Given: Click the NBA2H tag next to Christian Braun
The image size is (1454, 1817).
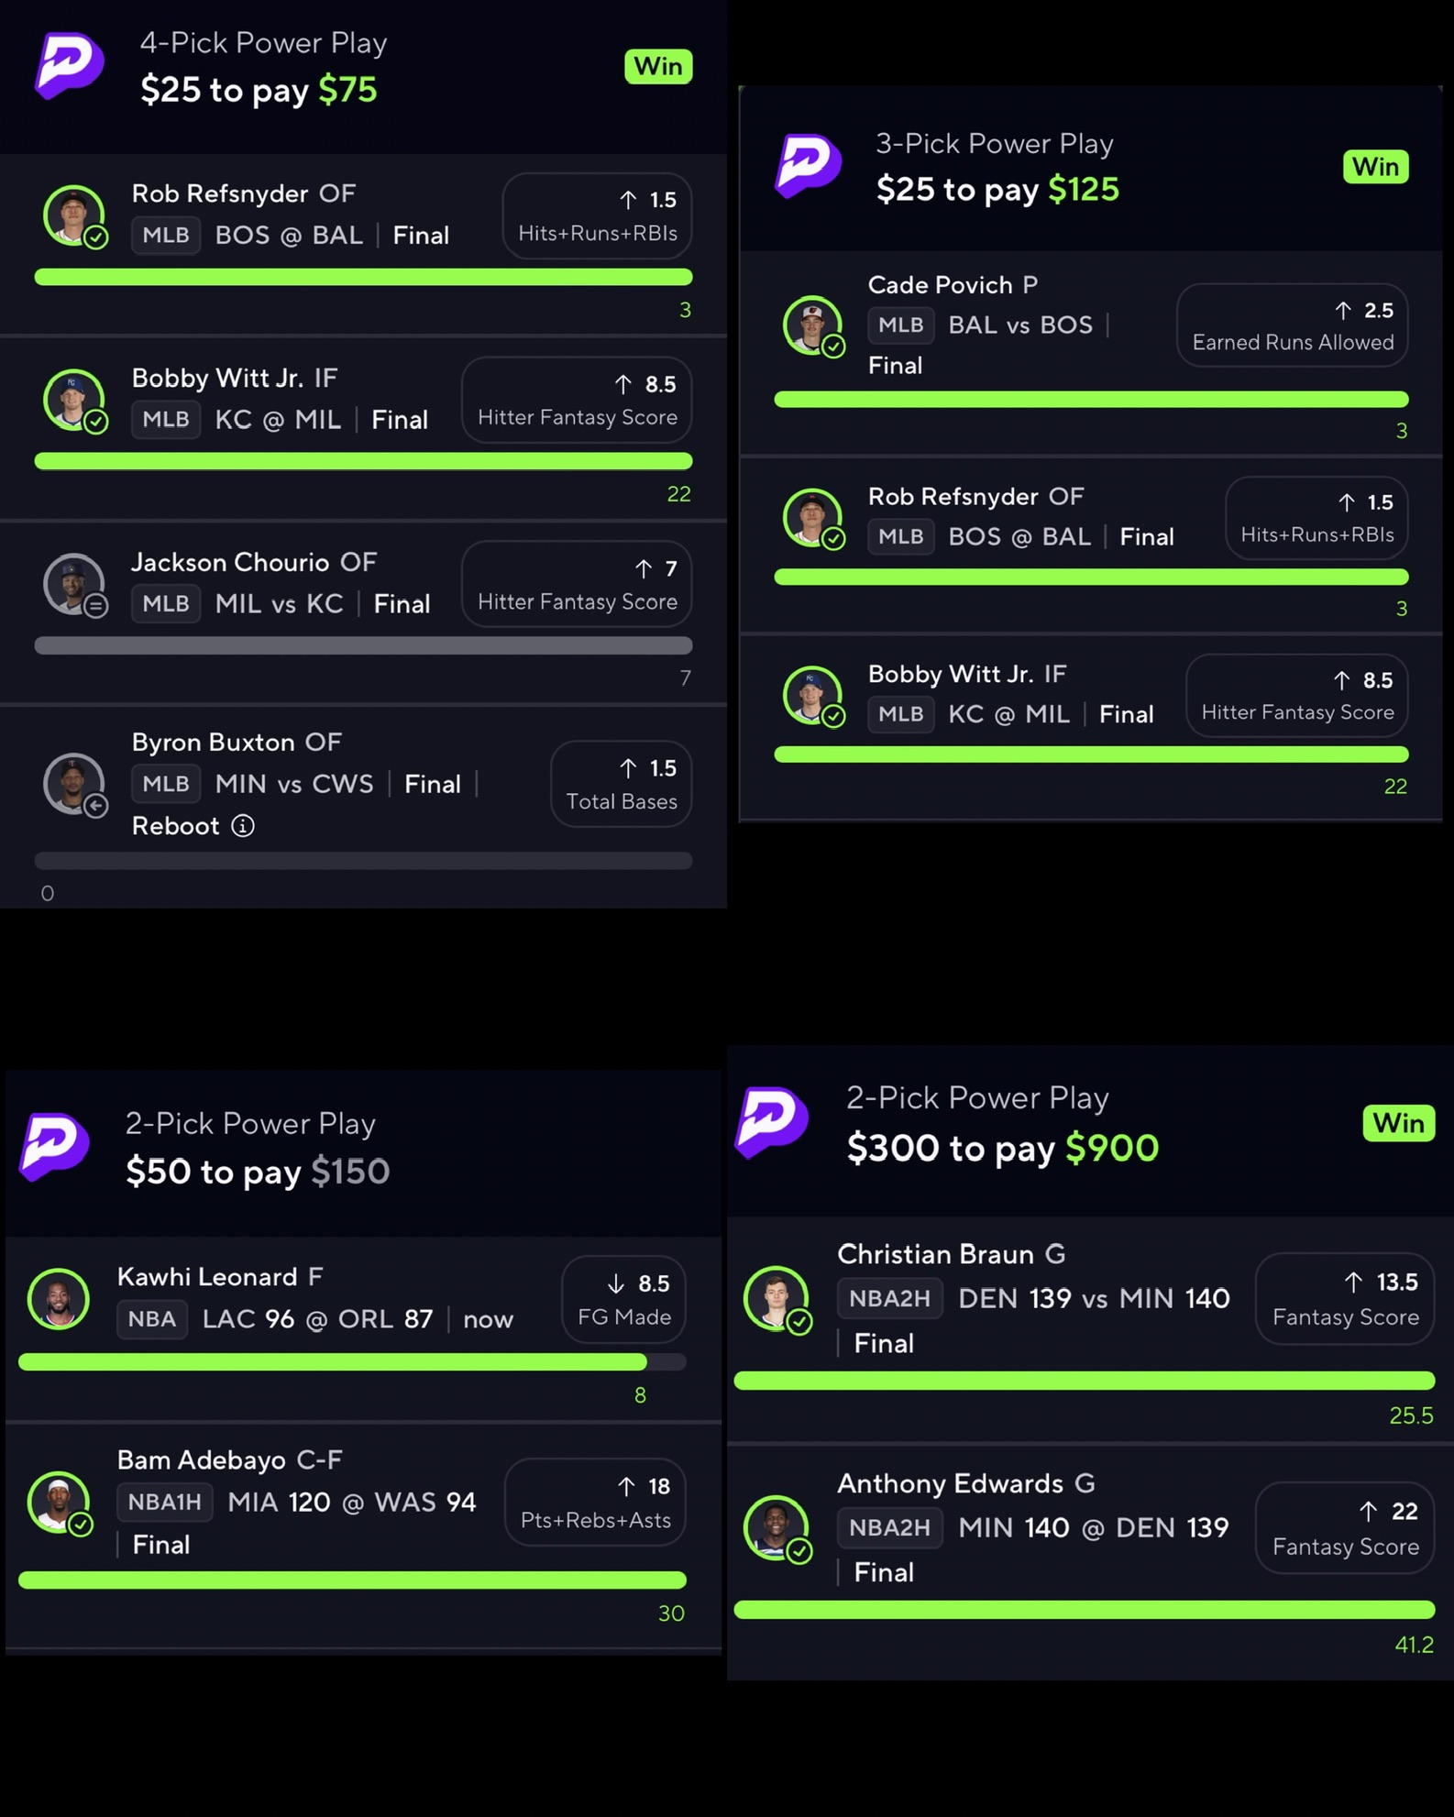Looking at the screenshot, I should pyautogui.click(x=889, y=1298).
